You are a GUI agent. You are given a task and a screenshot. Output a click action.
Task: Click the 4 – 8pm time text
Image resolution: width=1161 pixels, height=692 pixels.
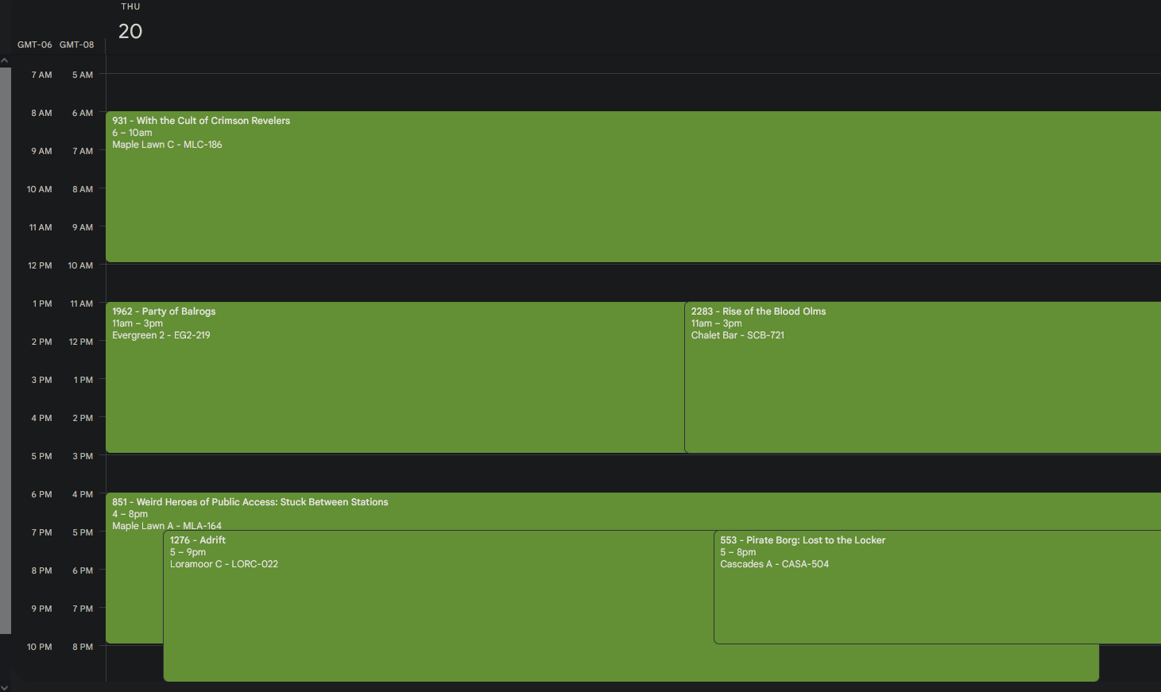coord(130,514)
